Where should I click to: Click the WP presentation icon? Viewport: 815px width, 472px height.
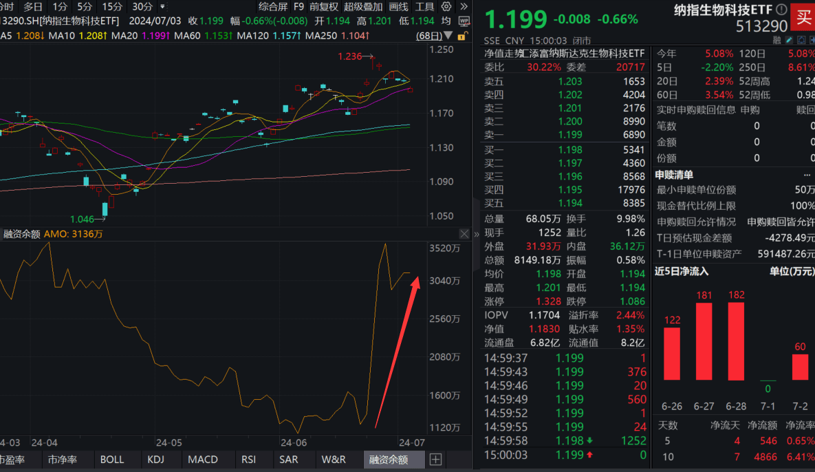(x=464, y=21)
